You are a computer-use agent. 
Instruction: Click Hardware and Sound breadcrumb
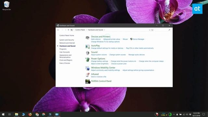tap(95, 30)
